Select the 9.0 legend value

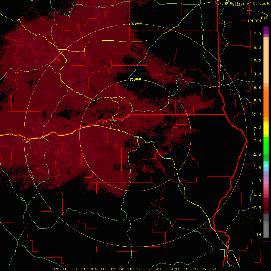pyautogui.click(x=257, y=47)
